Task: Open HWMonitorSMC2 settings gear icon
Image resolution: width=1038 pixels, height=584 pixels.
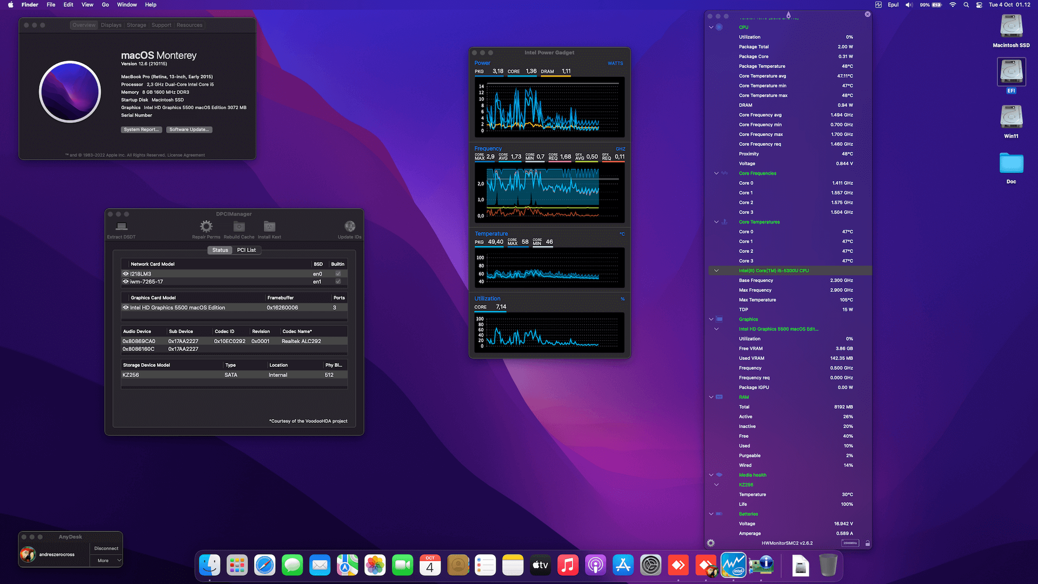Action: click(711, 543)
